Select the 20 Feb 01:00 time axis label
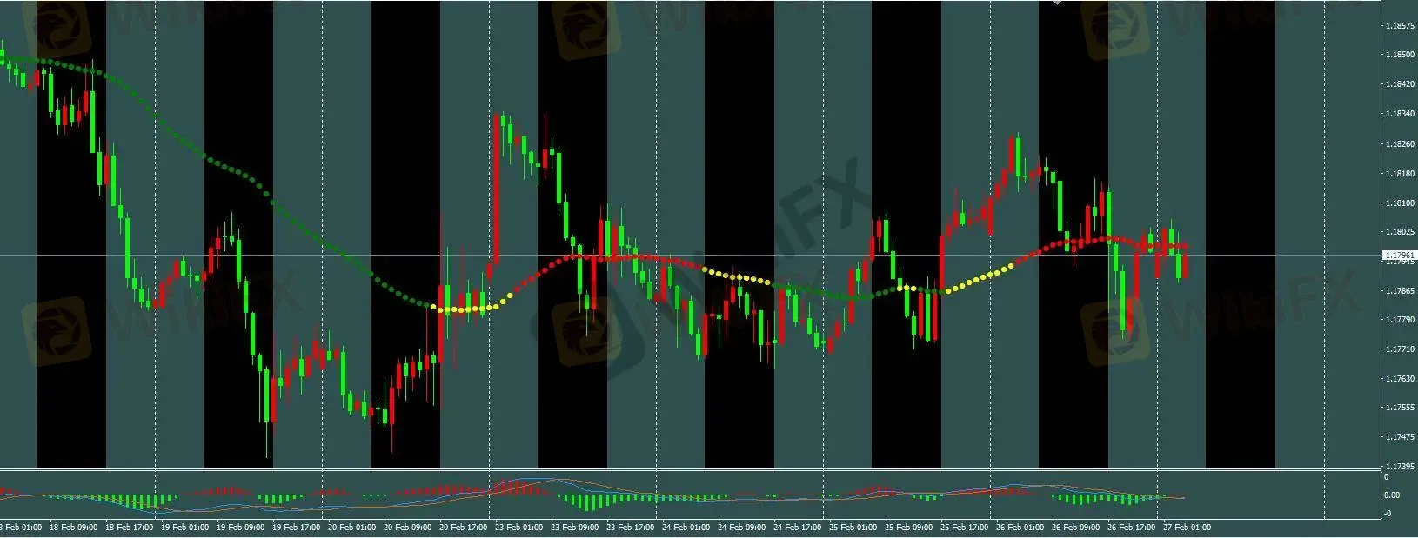 pyautogui.click(x=351, y=528)
